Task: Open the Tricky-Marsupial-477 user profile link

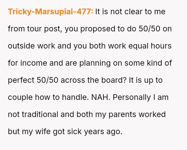Action: tap(50, 12)
